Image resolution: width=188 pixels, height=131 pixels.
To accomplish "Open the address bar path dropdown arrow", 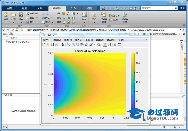I will point(180,30).
